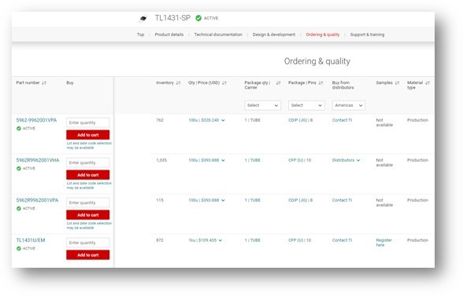Screen dimensions: 463x296
Task: Click inventory value 872
Action: [x=159, y=240]
